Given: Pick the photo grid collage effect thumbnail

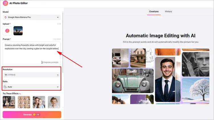Looking at the screenshot, I should pyautogui.click(x=24, y=102).
